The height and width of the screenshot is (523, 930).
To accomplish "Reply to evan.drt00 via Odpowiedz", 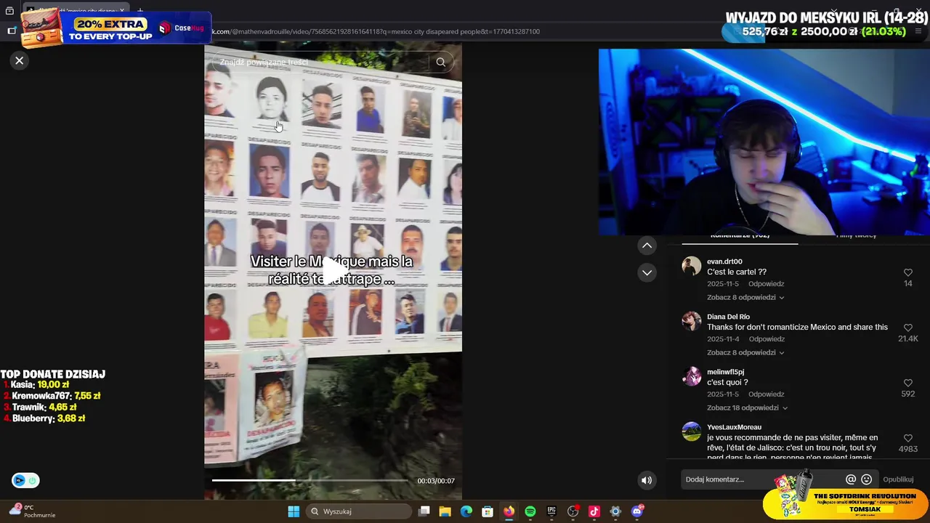I will [767, 284].
